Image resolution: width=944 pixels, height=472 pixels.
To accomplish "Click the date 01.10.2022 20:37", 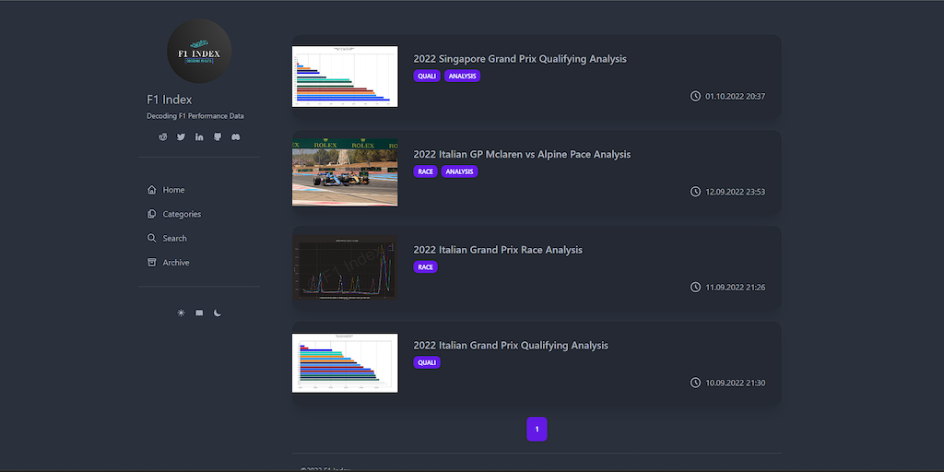I will pos(735,96).
